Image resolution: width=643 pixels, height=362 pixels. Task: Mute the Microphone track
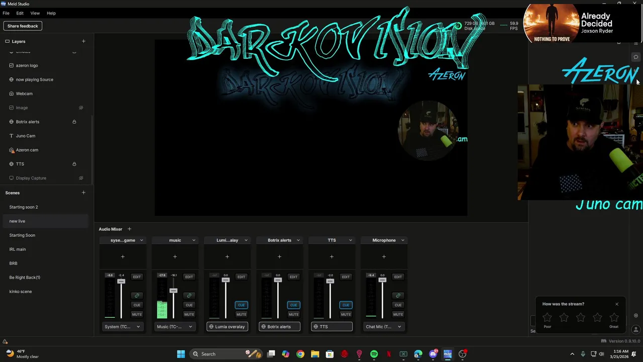(398, 315)
